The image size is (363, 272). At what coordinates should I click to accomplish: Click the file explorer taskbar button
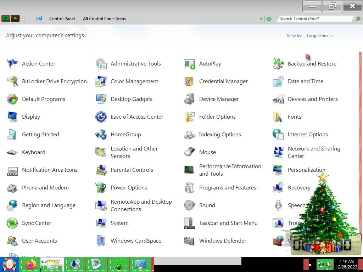coord(52,264)
